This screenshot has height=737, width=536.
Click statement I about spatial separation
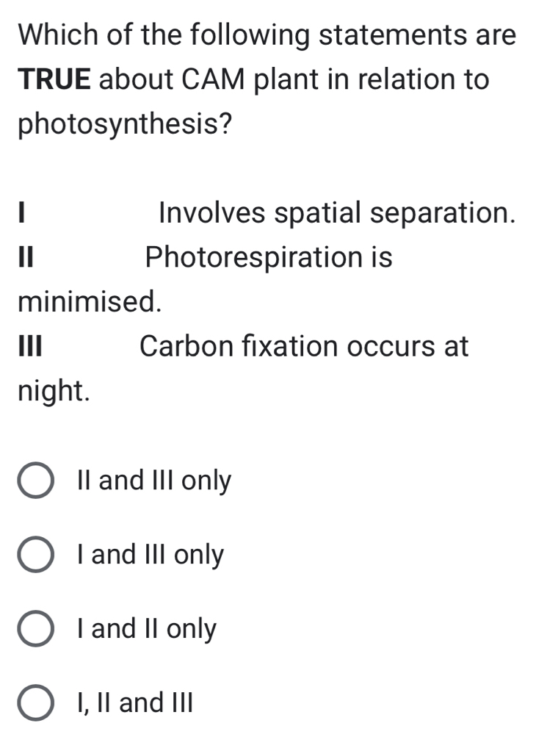point(338,215)
